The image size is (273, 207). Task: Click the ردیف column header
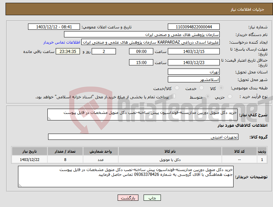262,151
